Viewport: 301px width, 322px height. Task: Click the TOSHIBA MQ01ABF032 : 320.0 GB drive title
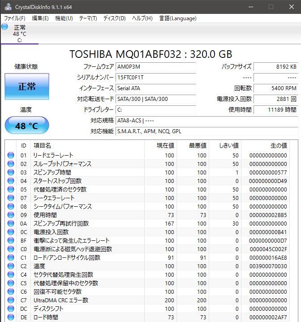(x=150, y=54)
